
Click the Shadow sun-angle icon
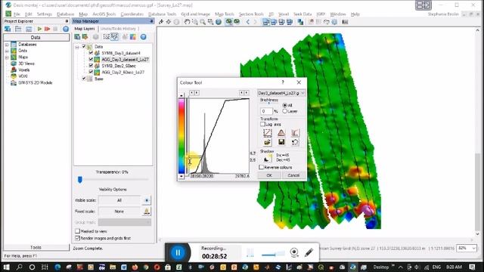(x=267, y=158)
